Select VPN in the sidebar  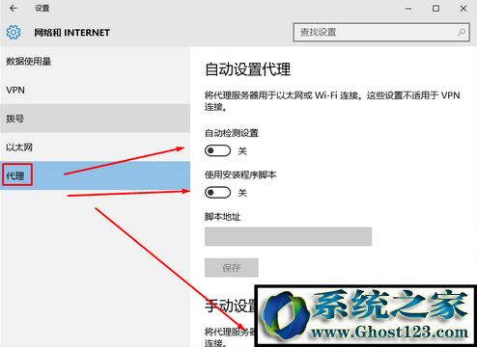pyautogui.click(x=95, y=90)
